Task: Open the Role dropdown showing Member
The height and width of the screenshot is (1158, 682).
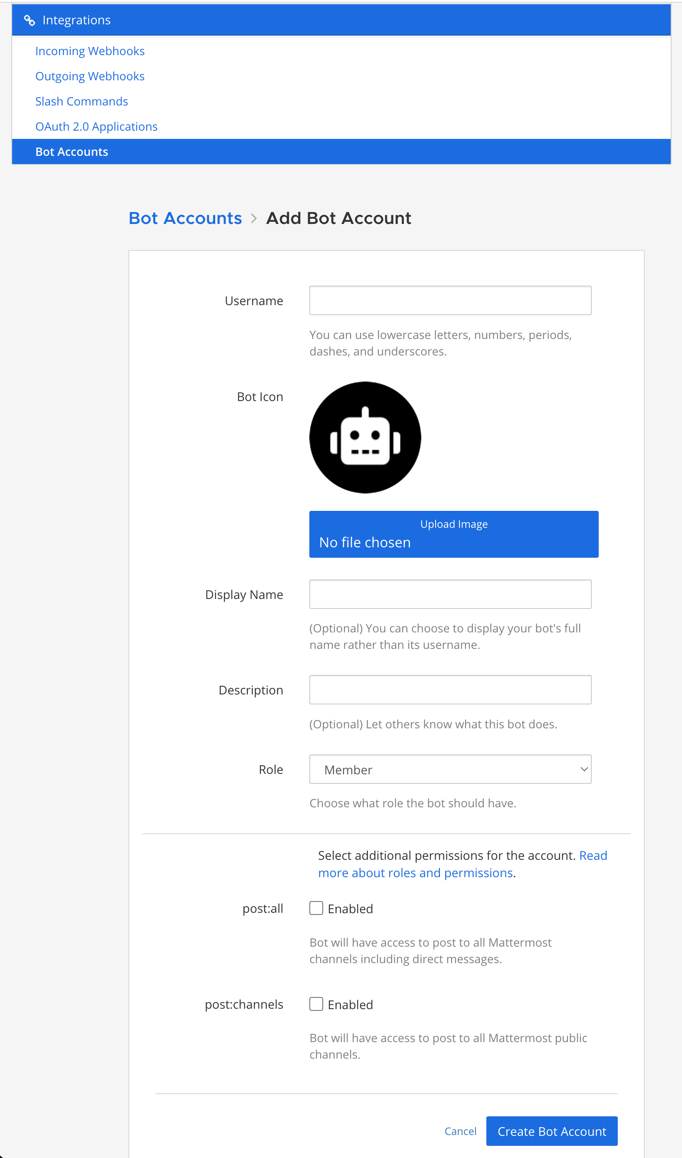Action: [450, 769]
